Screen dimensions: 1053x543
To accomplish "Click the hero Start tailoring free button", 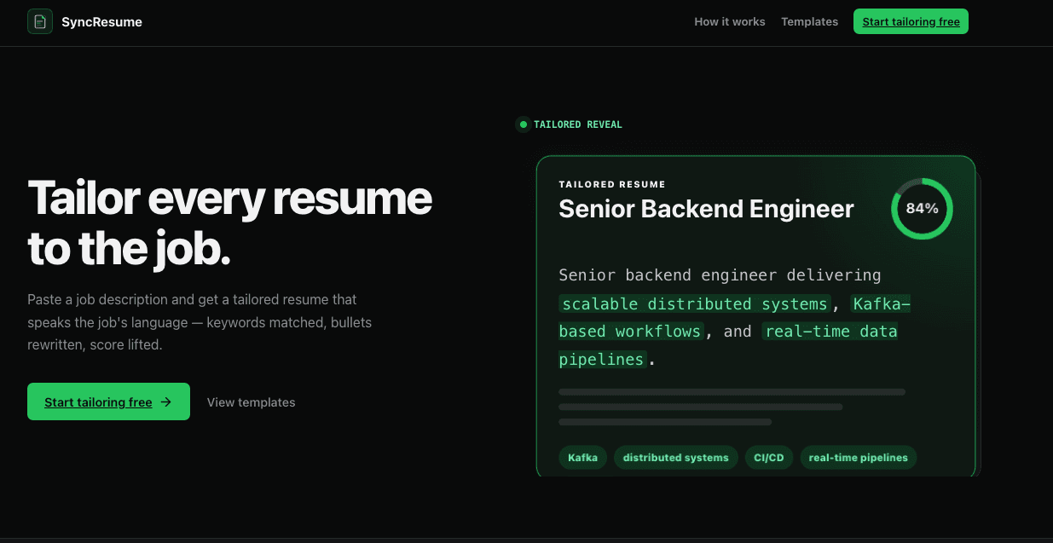I will [108, 401].
